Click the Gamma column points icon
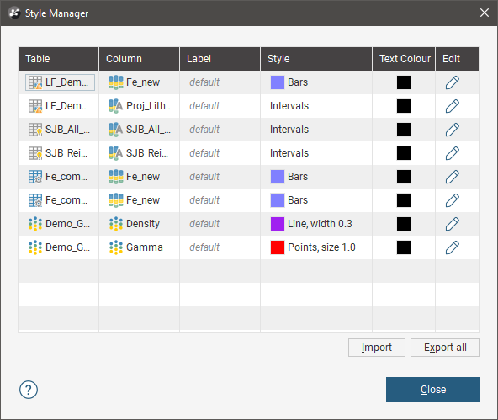 [116, 247]
